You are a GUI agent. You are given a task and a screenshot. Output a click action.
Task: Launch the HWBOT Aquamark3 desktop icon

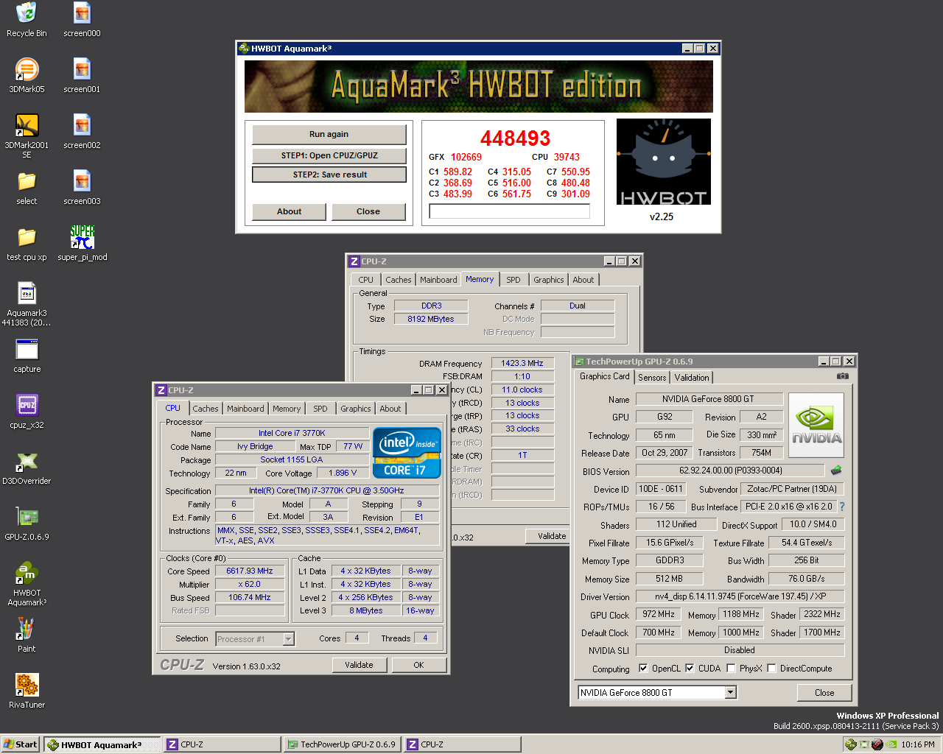point(27,584)
